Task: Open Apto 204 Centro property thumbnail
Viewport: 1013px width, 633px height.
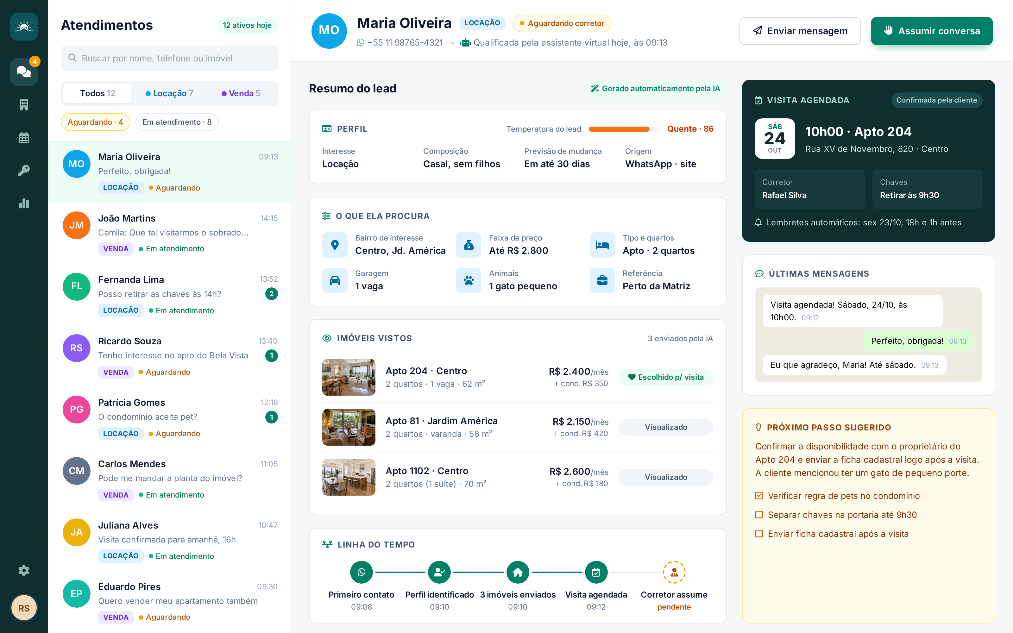Action: point(349,377)
